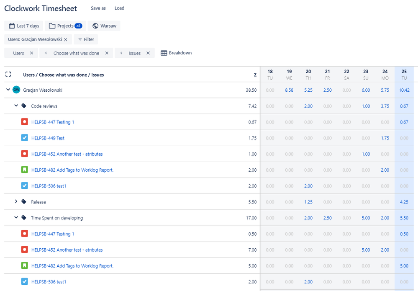This screenshot has height=291, width=418.
Task: Click Gracjan Wesołowski's GW avatar
Action: [16, 90]
